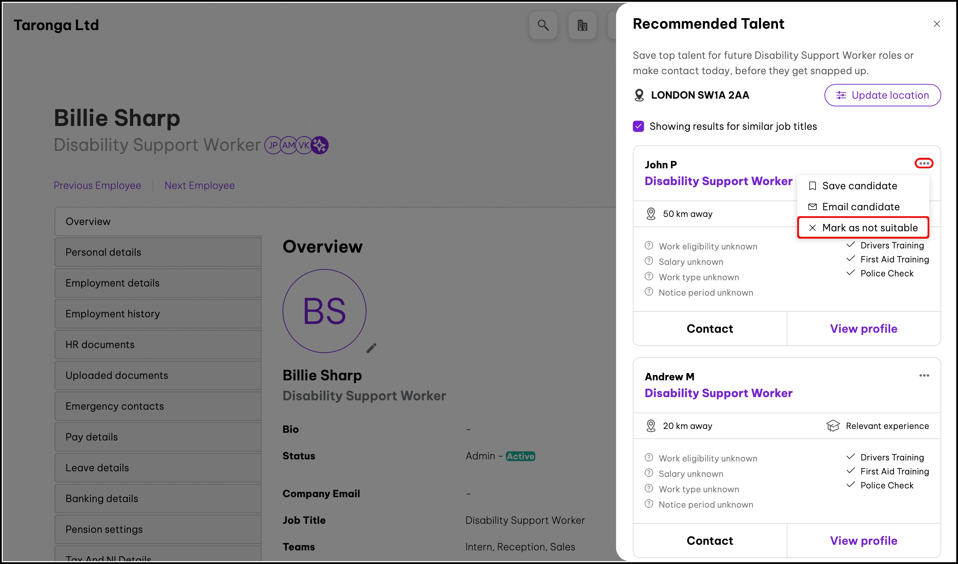Click the Update location button
Screen dimensions: 958x564
(x=882, y=95)
